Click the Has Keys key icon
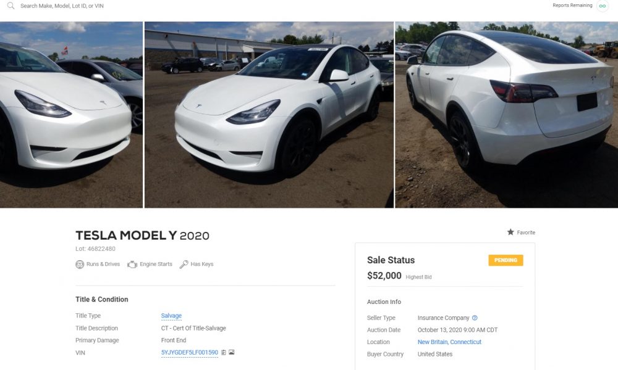Viewport: 618px width, 370px height. coord(184,264)
